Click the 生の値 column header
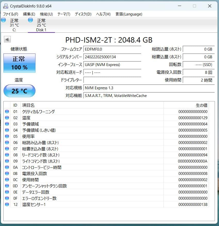Viewport: 219px width, 226px height. coord(186,105)
